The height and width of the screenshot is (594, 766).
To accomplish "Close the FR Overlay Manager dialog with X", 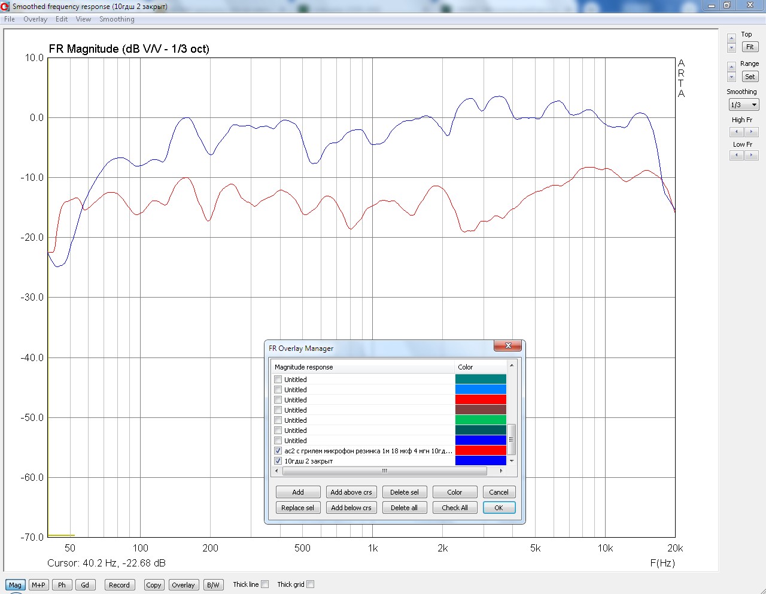I will tap(508, 346).
